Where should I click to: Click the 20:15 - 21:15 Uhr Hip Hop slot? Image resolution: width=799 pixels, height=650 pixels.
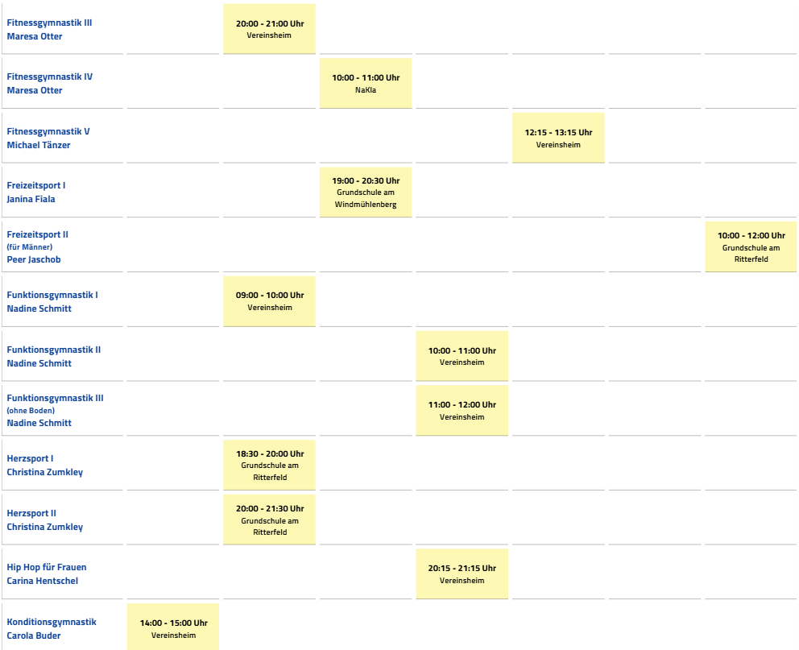[x=462, y=573]
